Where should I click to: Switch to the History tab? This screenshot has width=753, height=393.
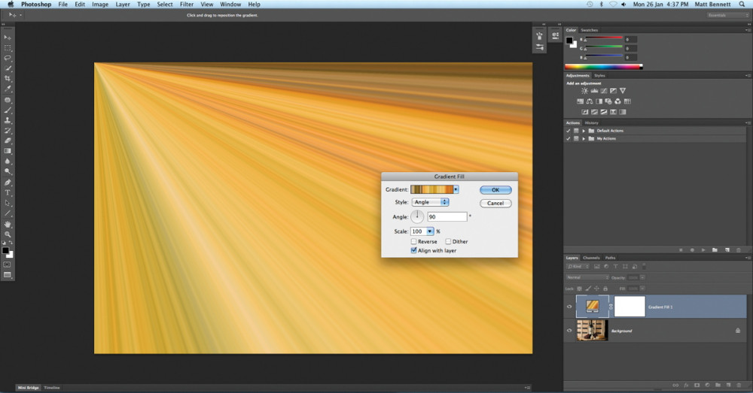(592, 123)
